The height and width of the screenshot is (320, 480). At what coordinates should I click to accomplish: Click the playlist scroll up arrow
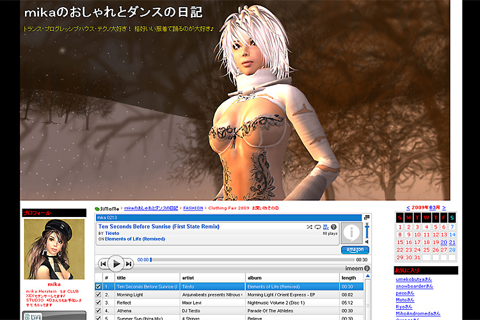pos(367,276)
